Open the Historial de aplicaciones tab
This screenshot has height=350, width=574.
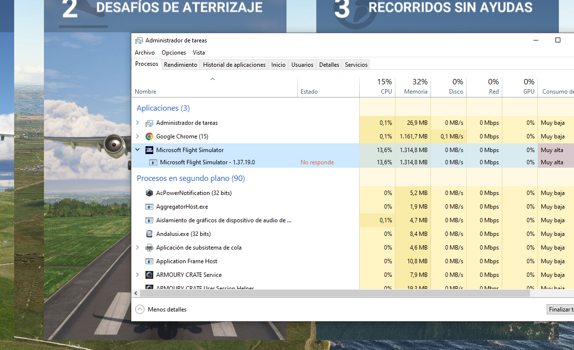234,65
